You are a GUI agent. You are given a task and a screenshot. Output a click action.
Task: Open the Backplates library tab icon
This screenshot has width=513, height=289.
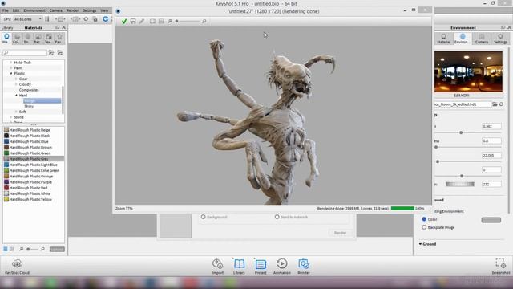[38, 39]
